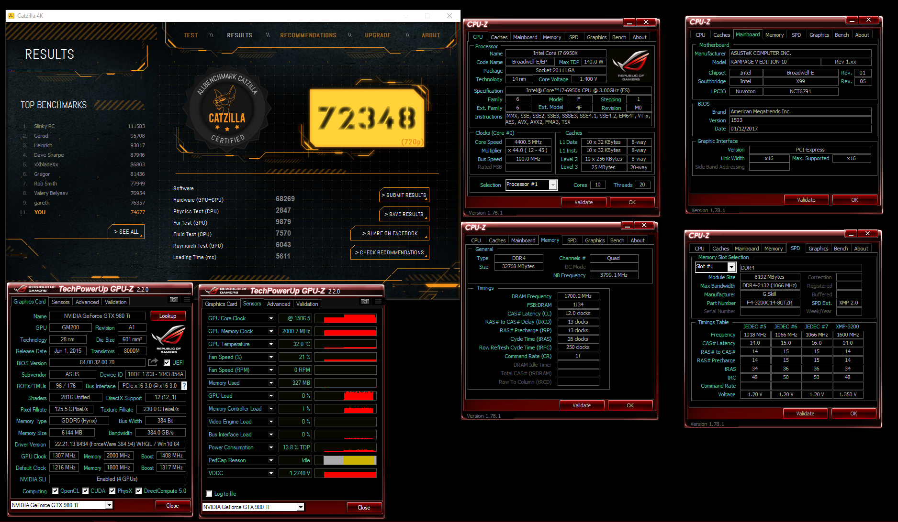Viewport: 898px width, 522px height.
Task: Click OK in CPU-Z SPD window
Action: pyautogui.click(x=853, y=413)
